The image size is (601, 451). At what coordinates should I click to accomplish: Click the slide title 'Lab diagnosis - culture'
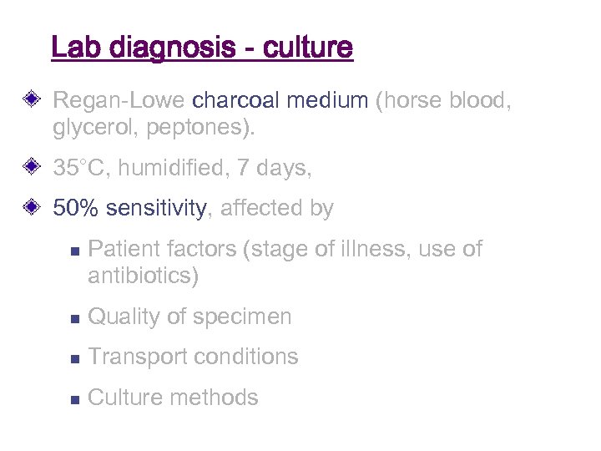202,48
